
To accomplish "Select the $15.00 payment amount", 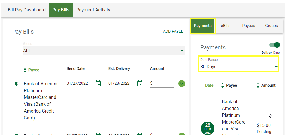I will 264,126.
